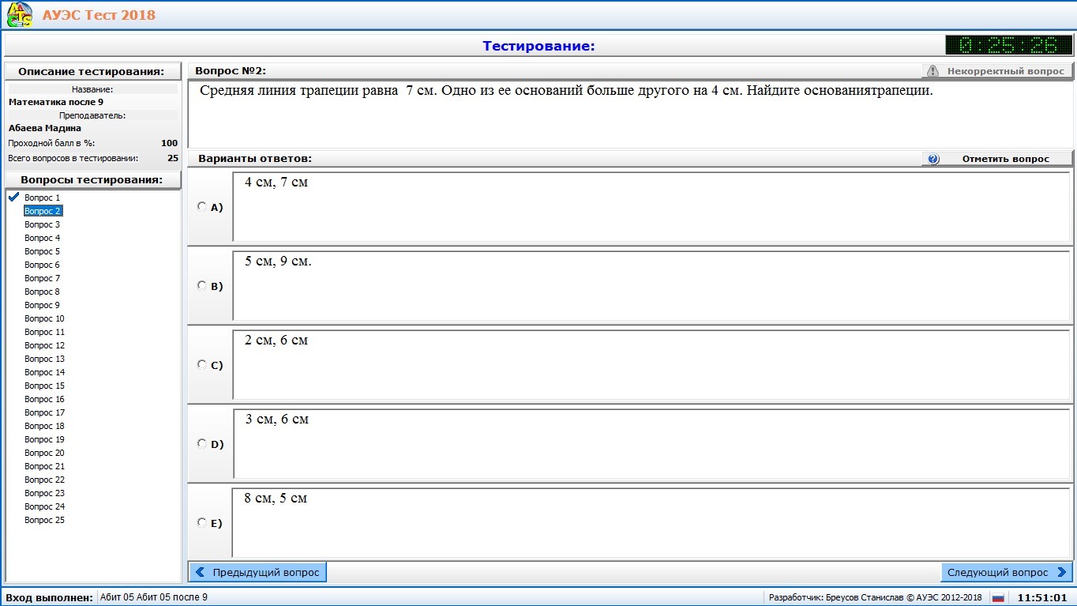Image resolution: width=1077 pixels, height=606 pixels.
Task: Open Вопрос 12 in question list
Action: click(44, 345)
